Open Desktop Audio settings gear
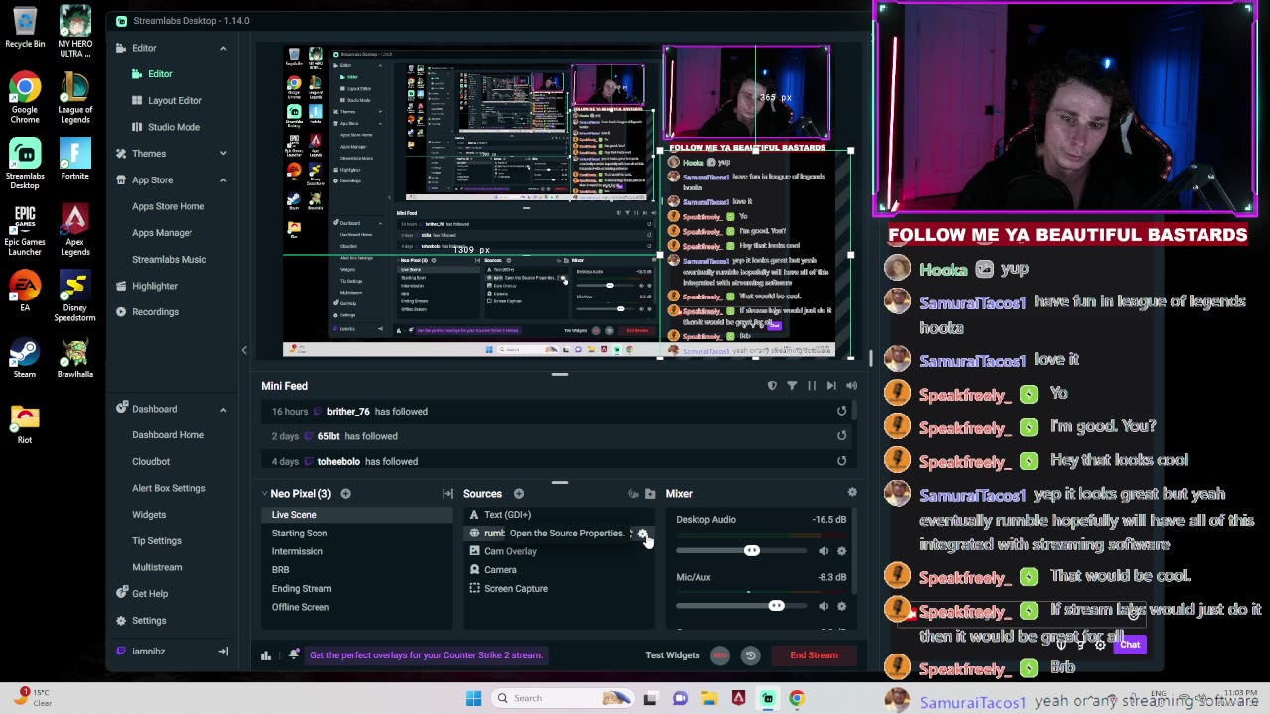The width and height of the screenshot is (1270, 714). pyautogui.click(x=842, y=551)
